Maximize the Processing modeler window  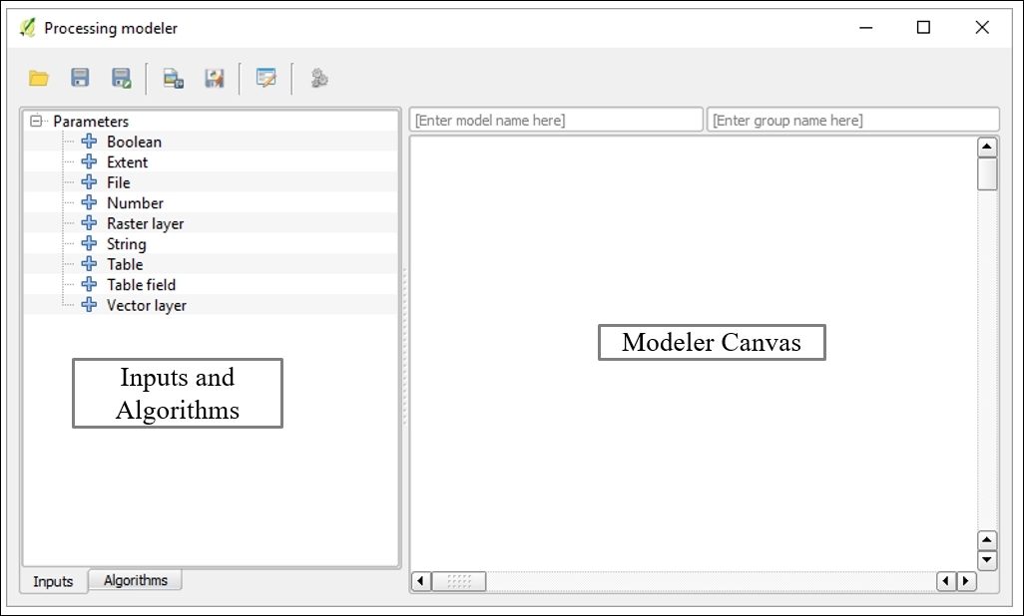pos(923,27)
